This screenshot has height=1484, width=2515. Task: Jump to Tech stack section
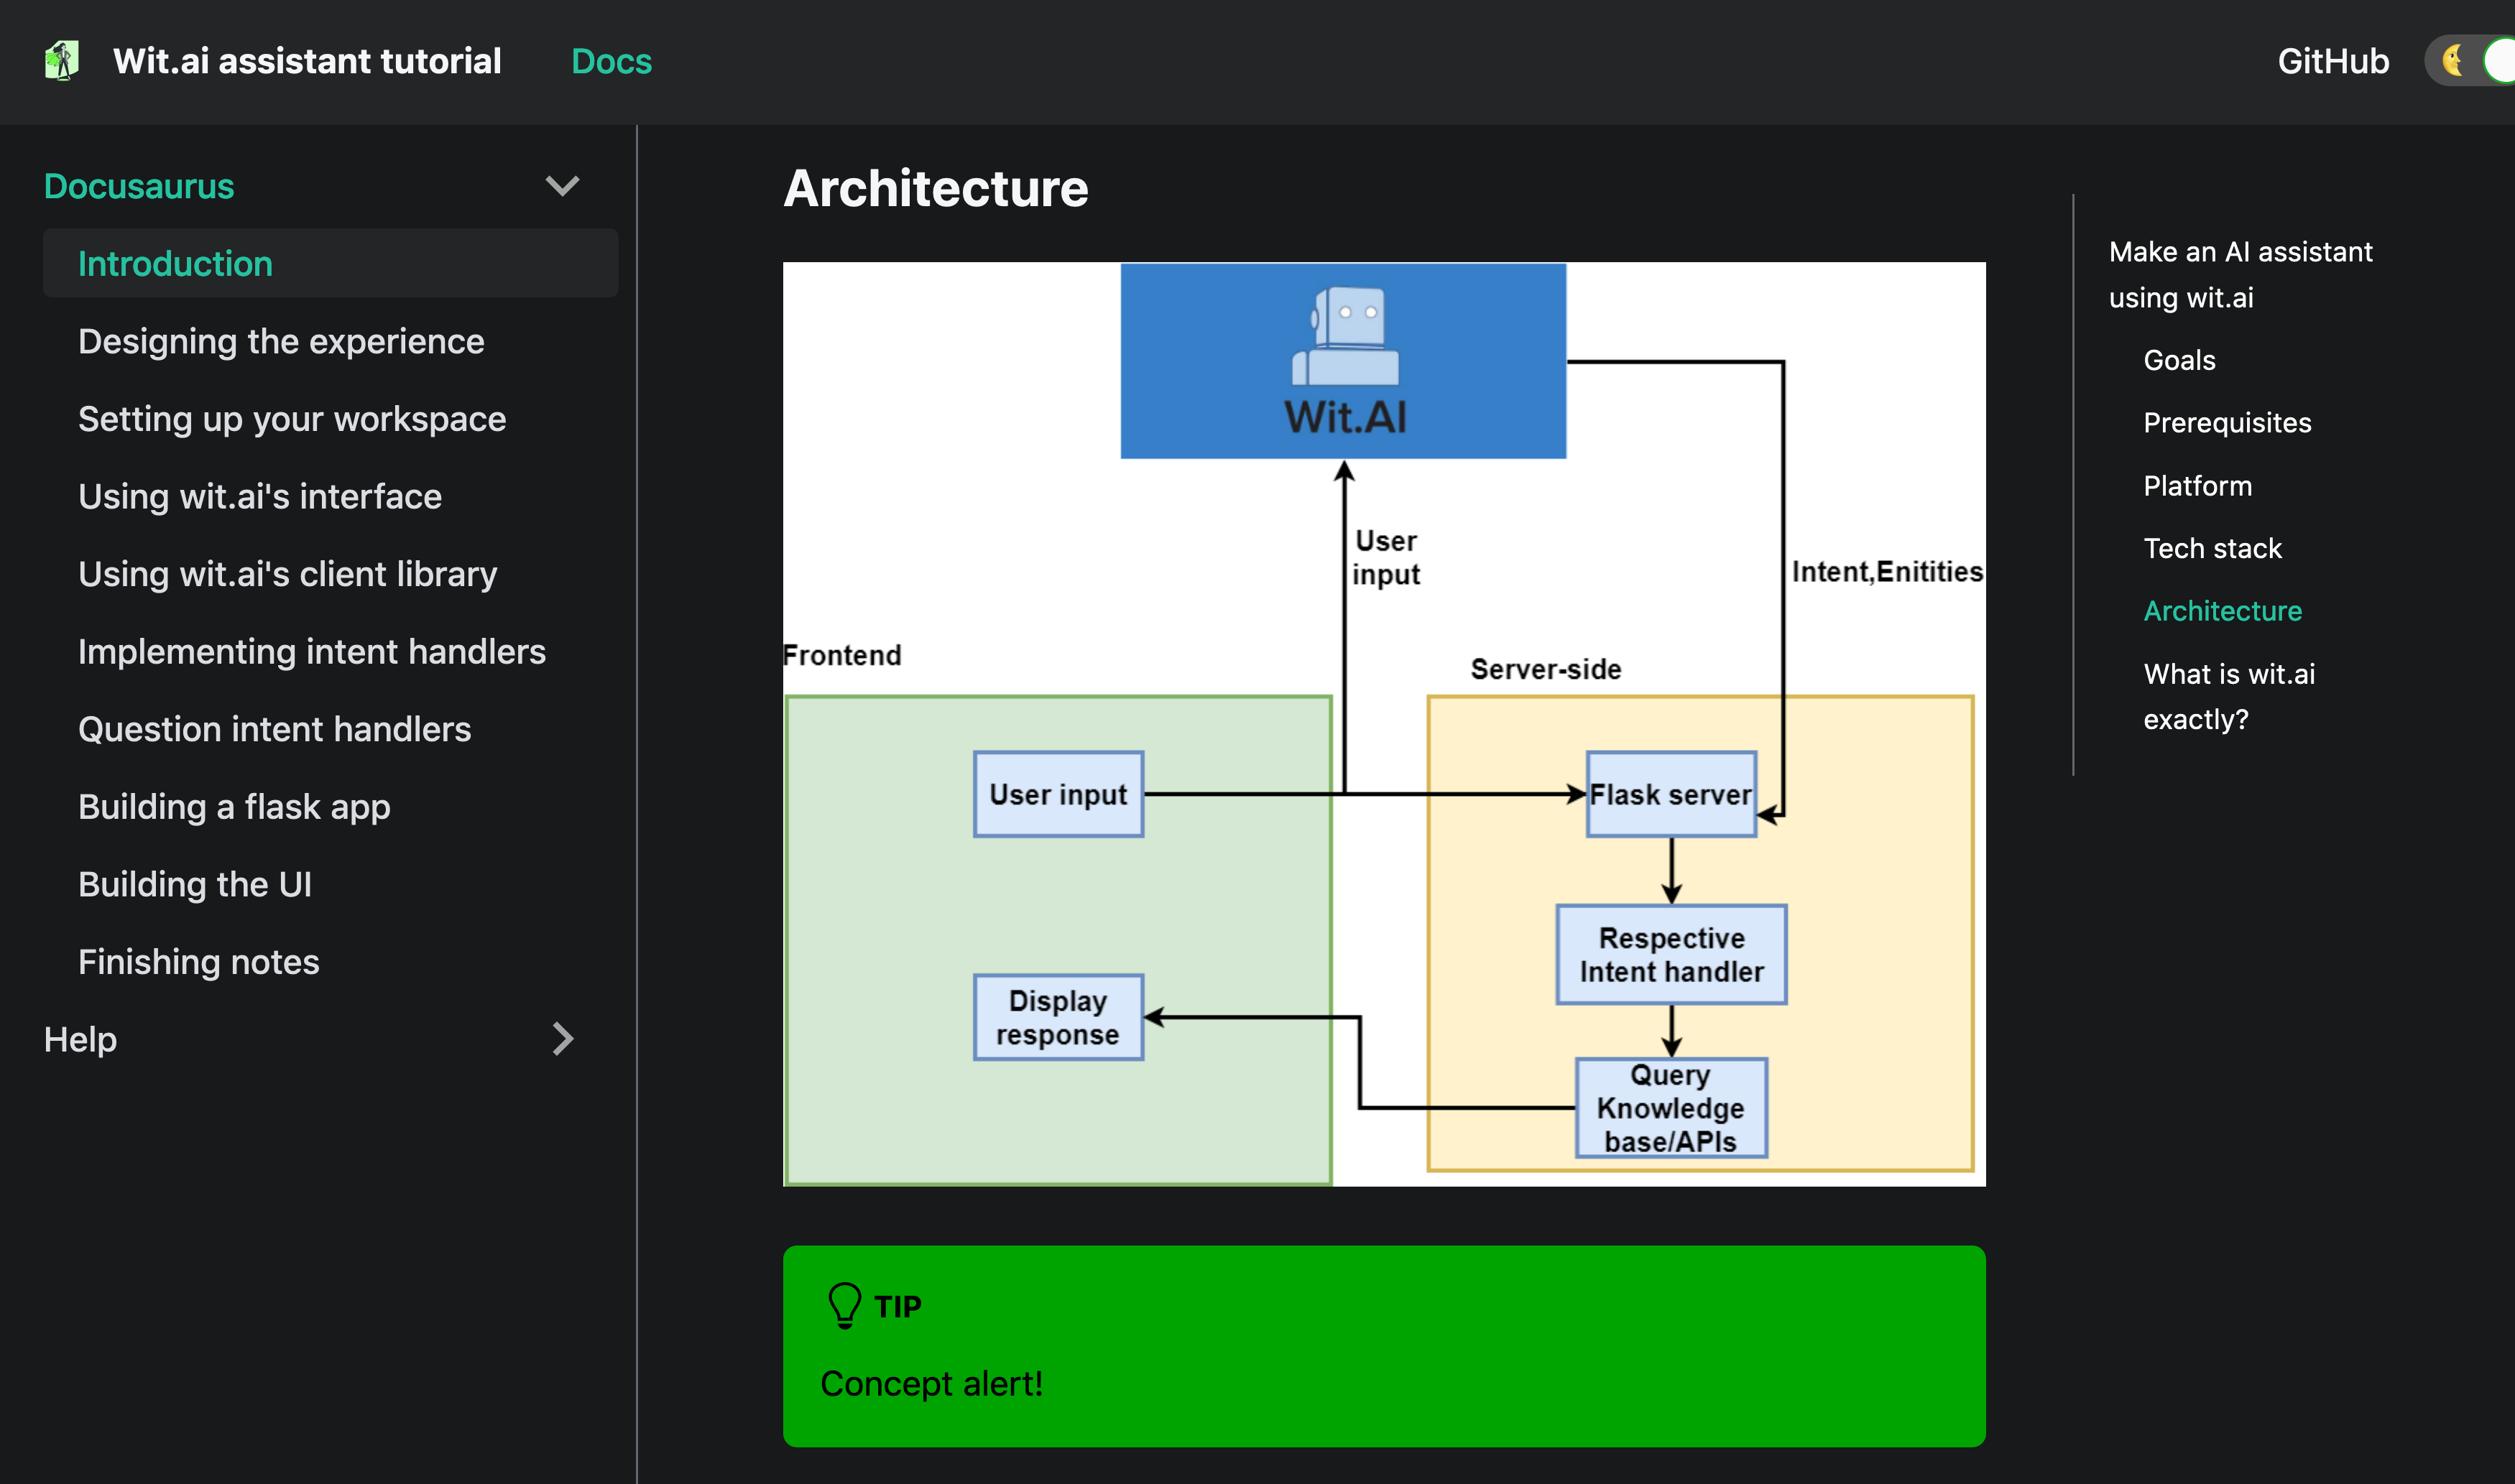click(2212, 548)
